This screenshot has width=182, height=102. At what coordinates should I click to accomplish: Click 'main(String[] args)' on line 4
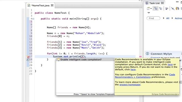84,19
